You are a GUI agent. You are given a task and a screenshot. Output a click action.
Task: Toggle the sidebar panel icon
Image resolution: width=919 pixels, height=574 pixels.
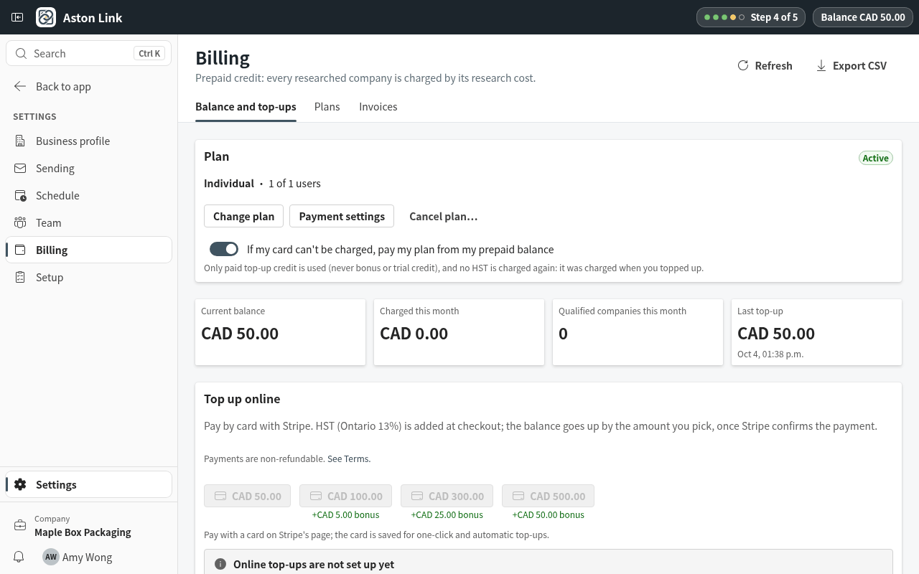pyautogui.click(x=17, y=17)
